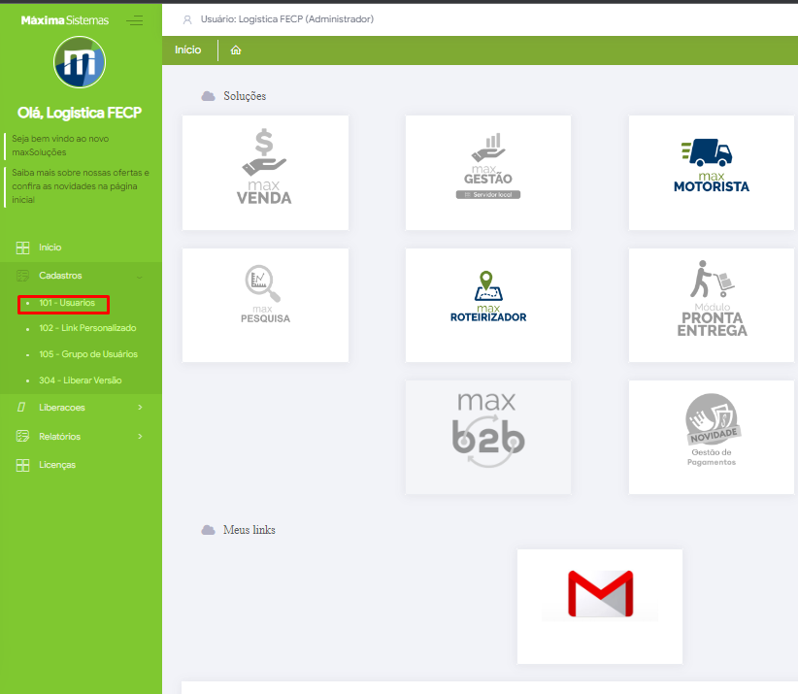Collapse the Cadastros menu chevron
This screenshot has width=798, height=694.
pos(140,277)
